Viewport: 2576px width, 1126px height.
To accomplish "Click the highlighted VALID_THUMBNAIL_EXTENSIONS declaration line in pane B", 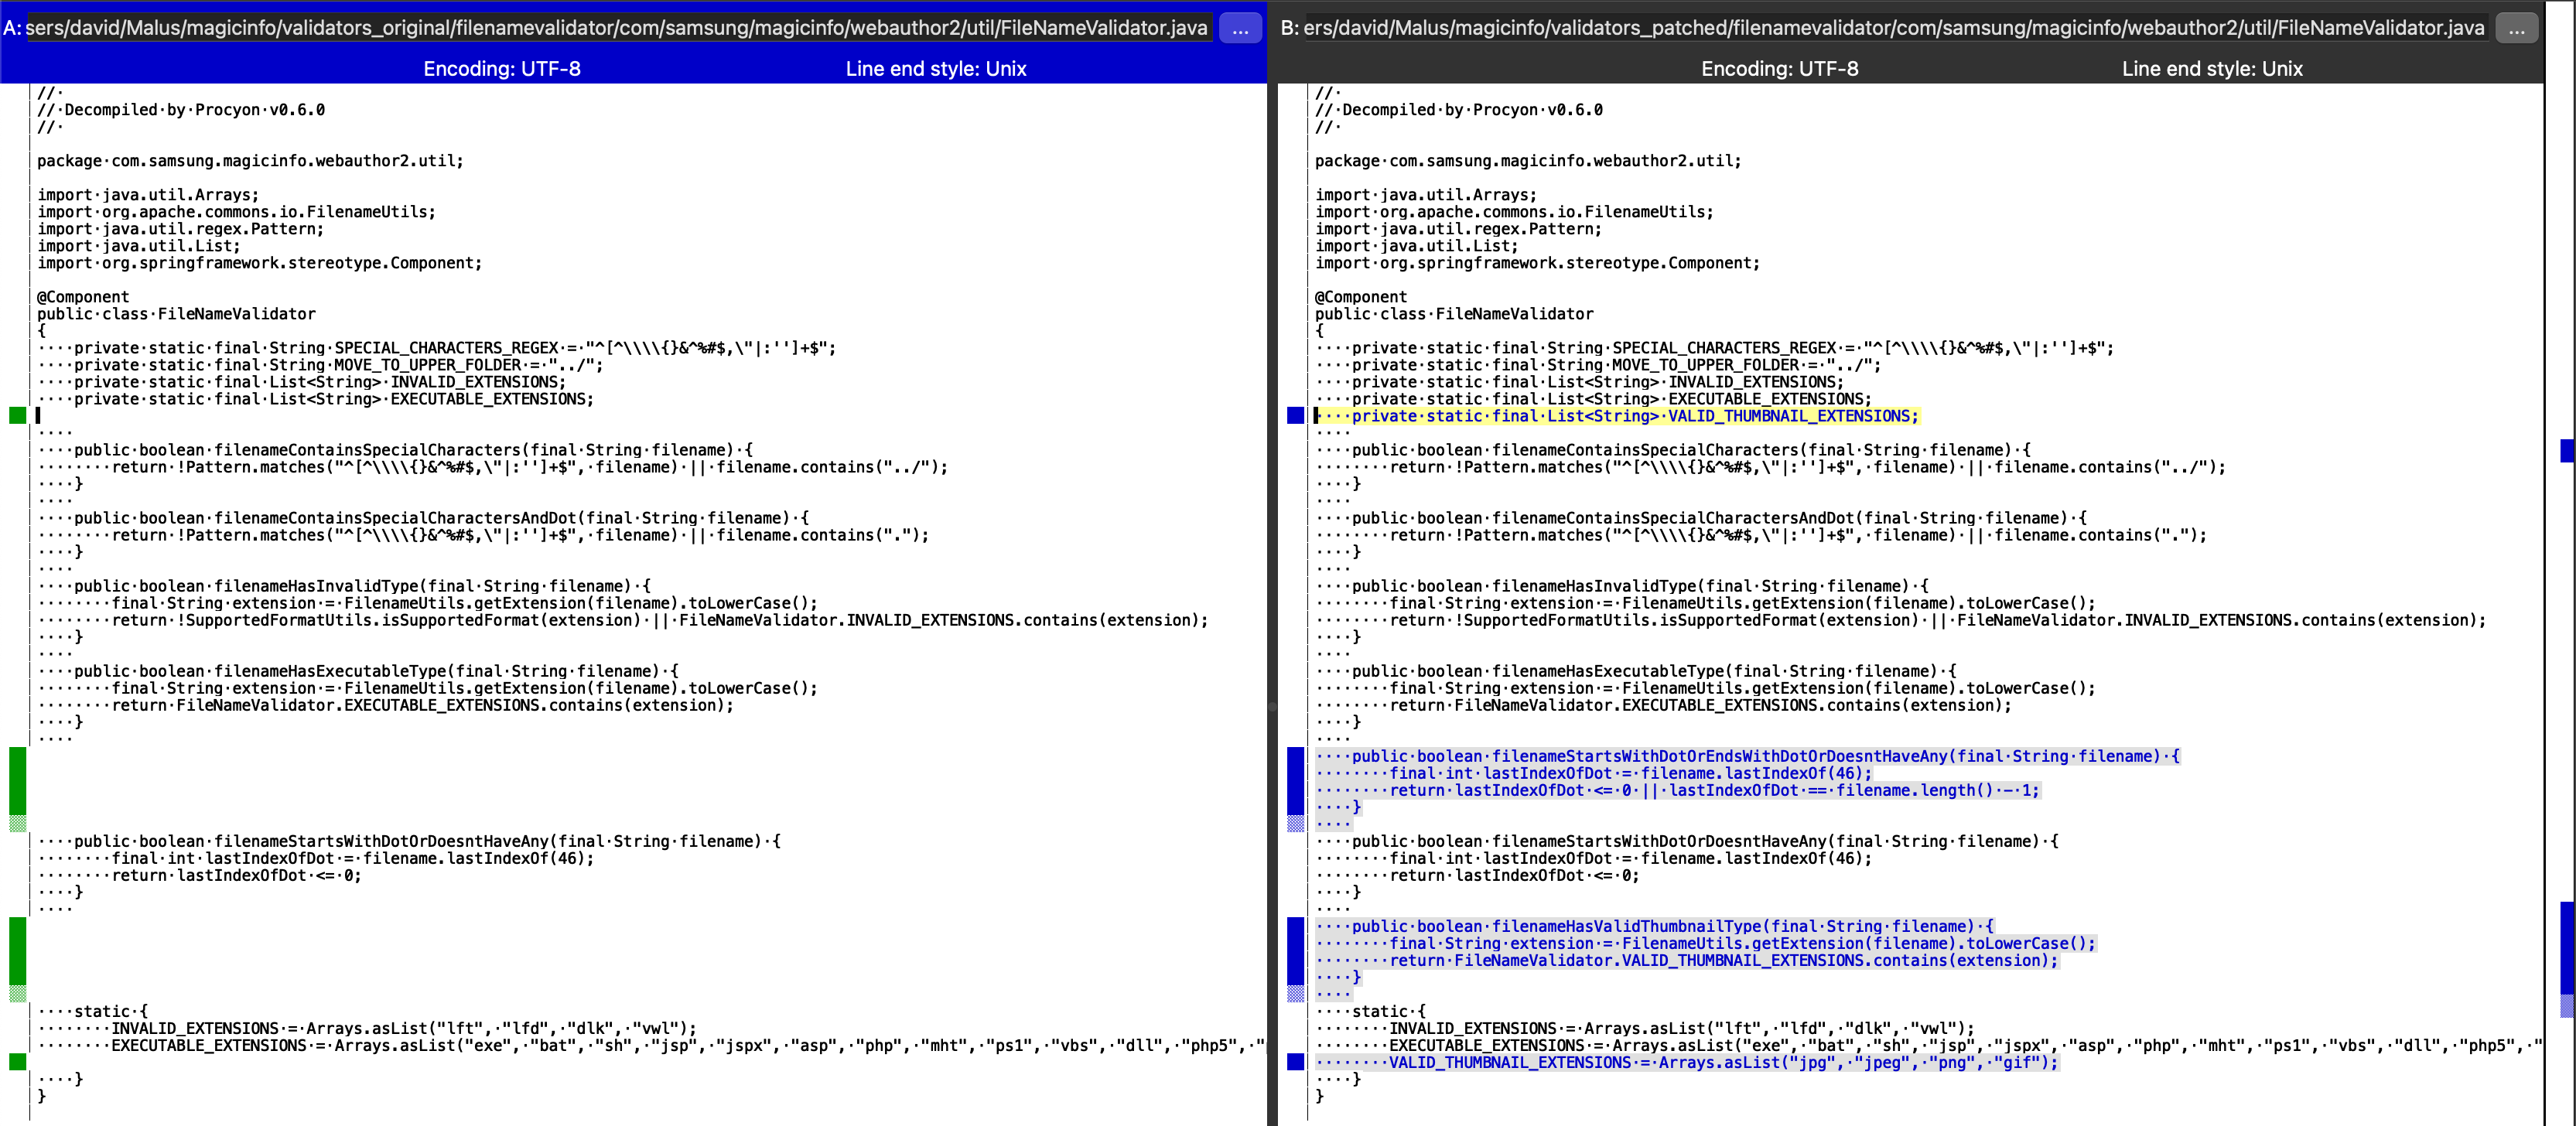I will pyautogui.click(x=1617, y=416).
